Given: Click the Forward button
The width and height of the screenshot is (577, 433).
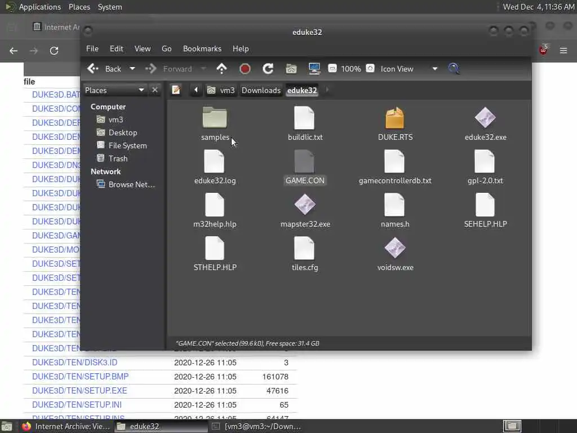Looking at the screenshot, I should 169,69.
